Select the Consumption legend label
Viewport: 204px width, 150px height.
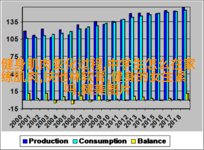click(x=102, y=141)
